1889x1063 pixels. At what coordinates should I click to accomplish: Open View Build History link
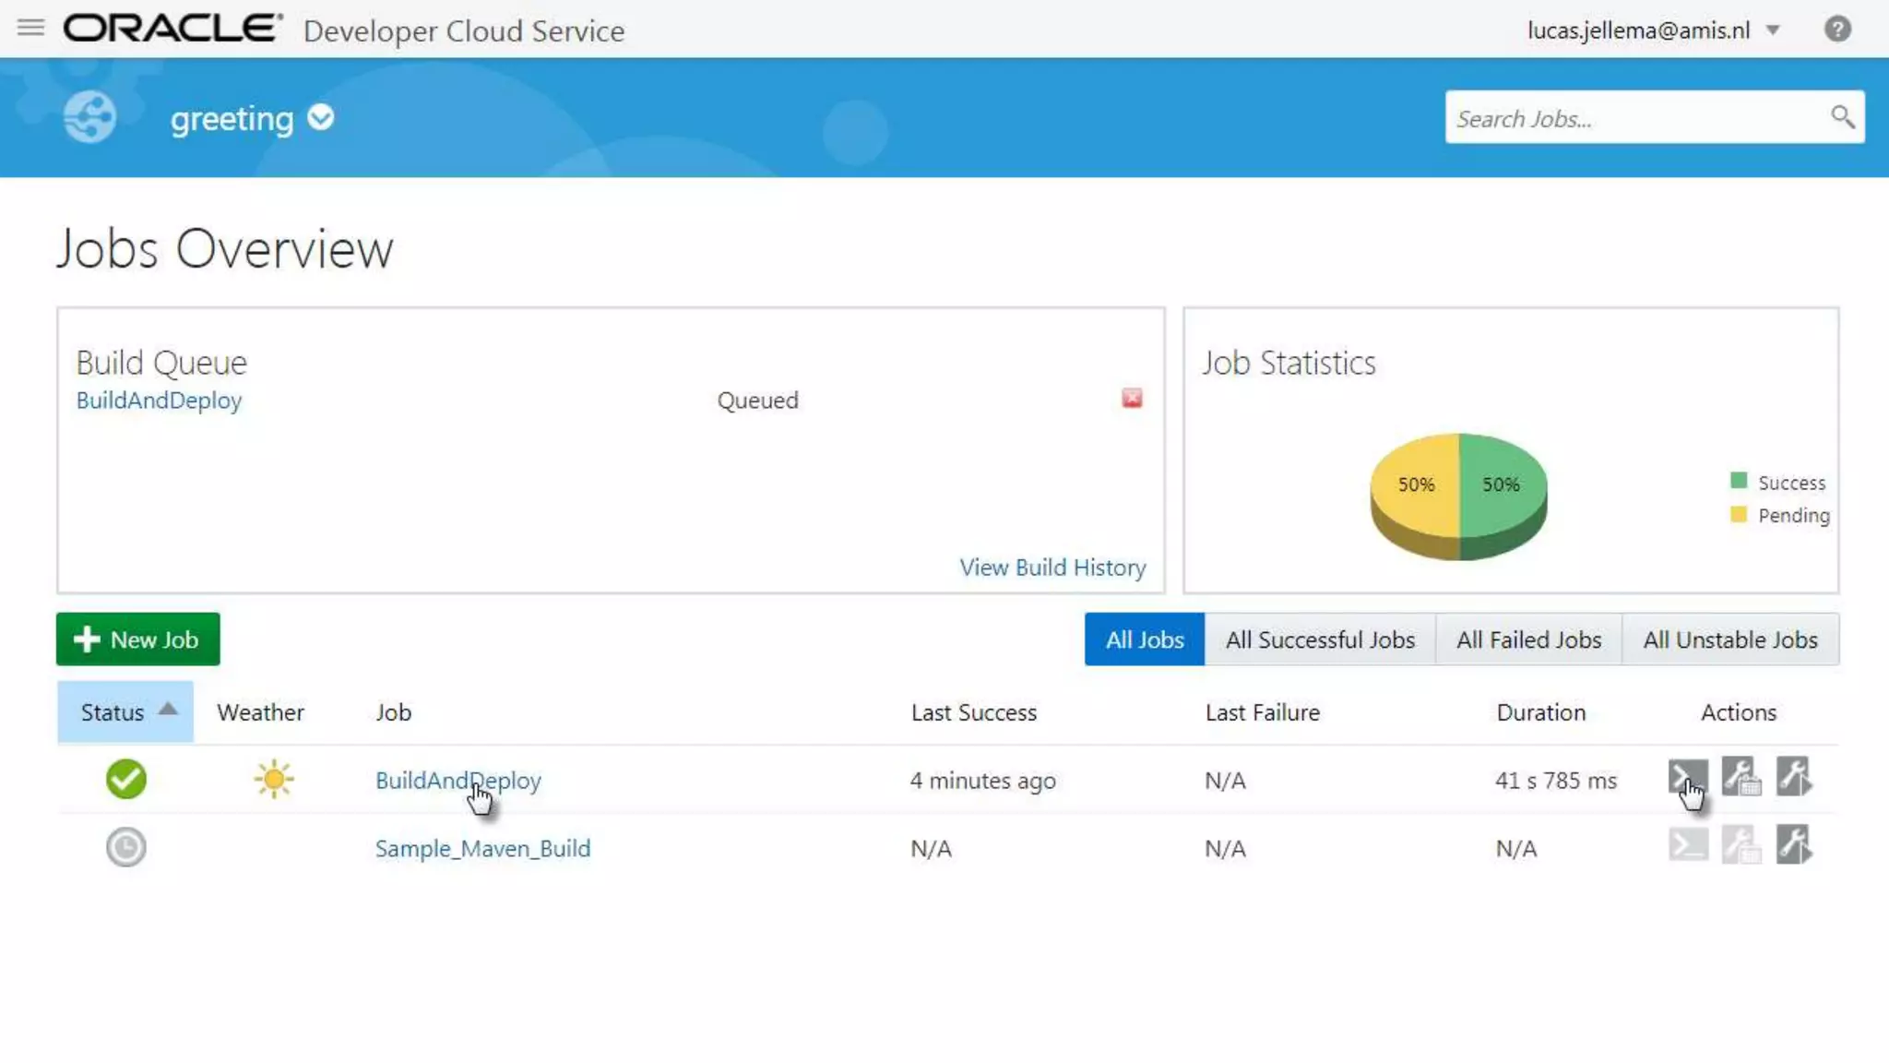click(1052, 567)
